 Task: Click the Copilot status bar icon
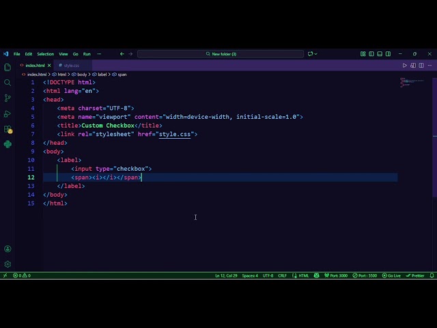coord(316,275)
